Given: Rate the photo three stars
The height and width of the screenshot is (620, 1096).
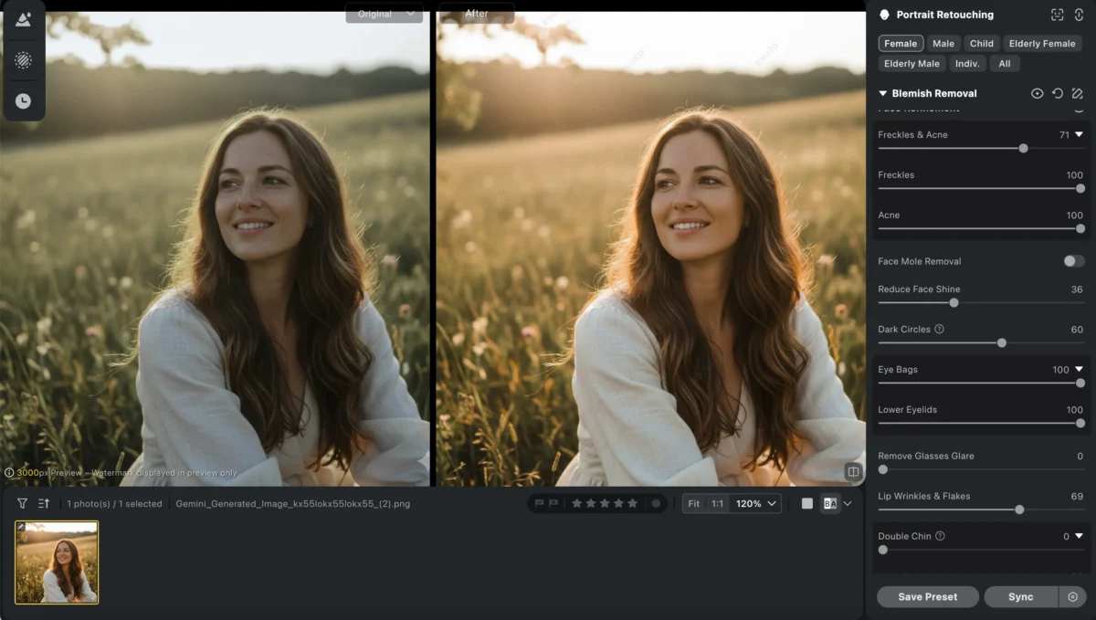Looking at the screenshot, I should coord(604,503).
